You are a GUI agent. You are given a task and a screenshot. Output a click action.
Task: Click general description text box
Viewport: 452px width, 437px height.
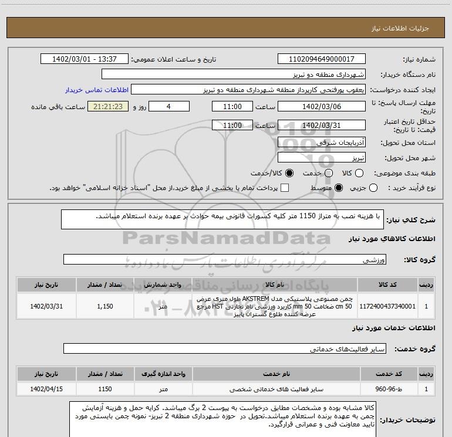tap(222, 219)
